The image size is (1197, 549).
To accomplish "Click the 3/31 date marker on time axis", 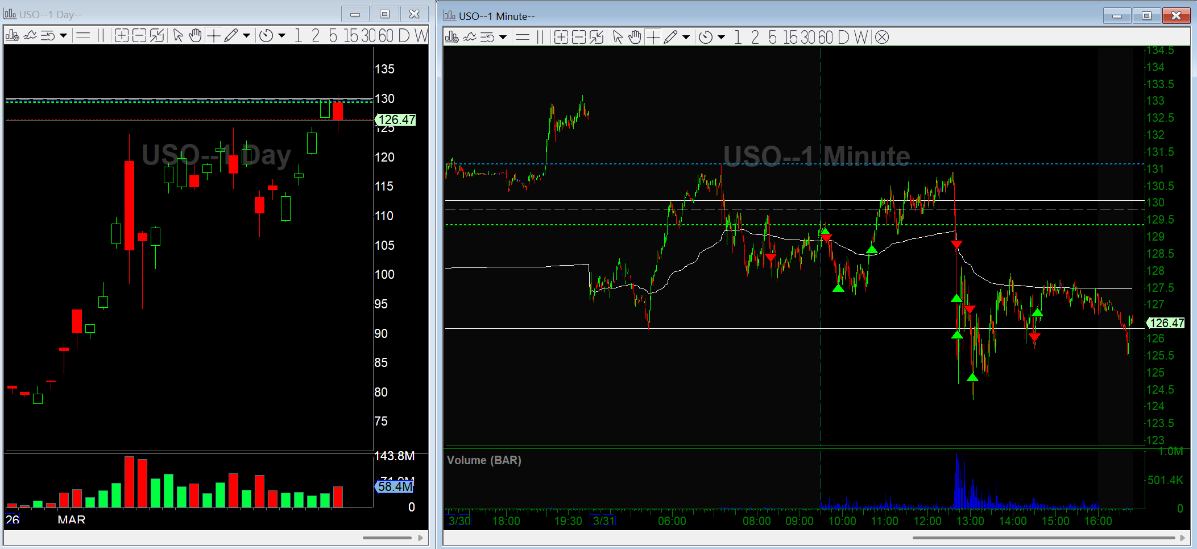I will pyautogui.click(x=603, y=521).
